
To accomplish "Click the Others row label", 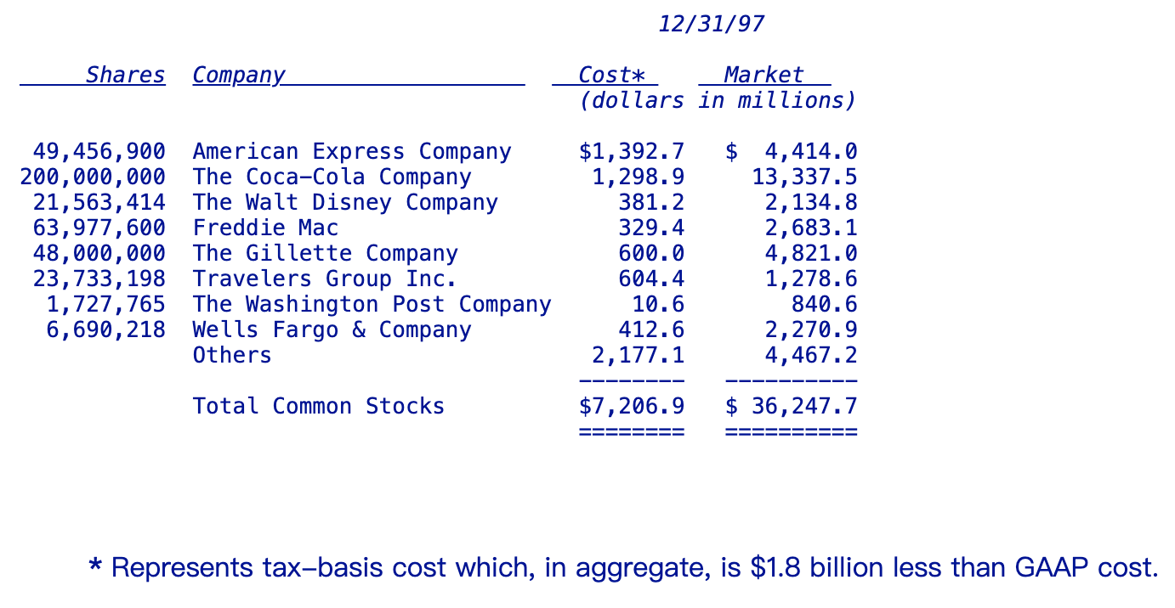I will (x=232, y=356).
